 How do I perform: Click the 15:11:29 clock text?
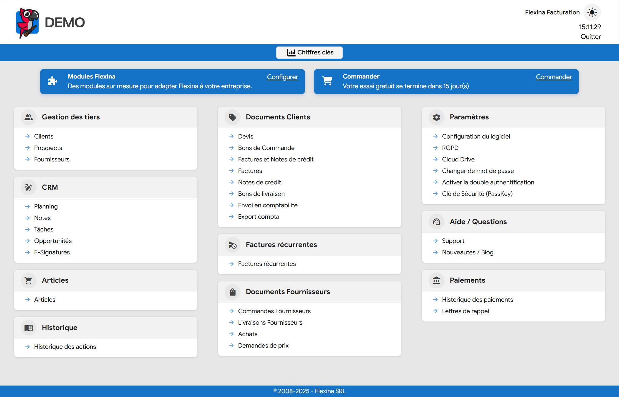click(590, 27)
